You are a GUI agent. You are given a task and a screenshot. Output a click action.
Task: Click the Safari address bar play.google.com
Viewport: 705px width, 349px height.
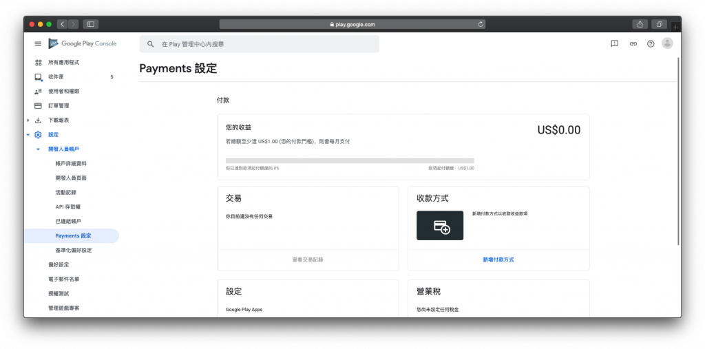352,24
